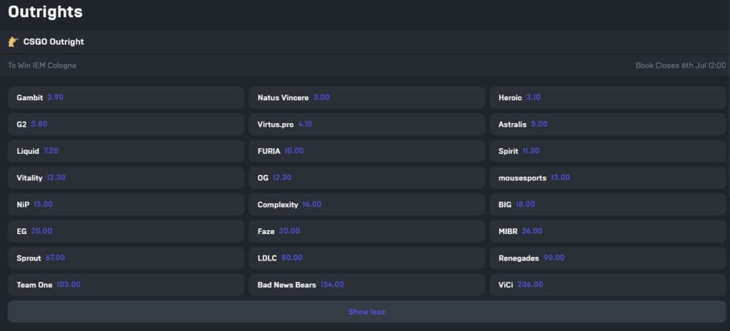Choose Liquid at 7.20

(x=125, y=151)
